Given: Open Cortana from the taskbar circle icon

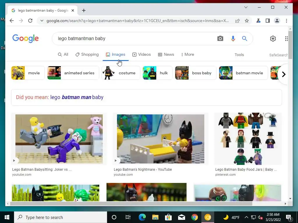Looking at the screenshot, I should click(114, 217).
